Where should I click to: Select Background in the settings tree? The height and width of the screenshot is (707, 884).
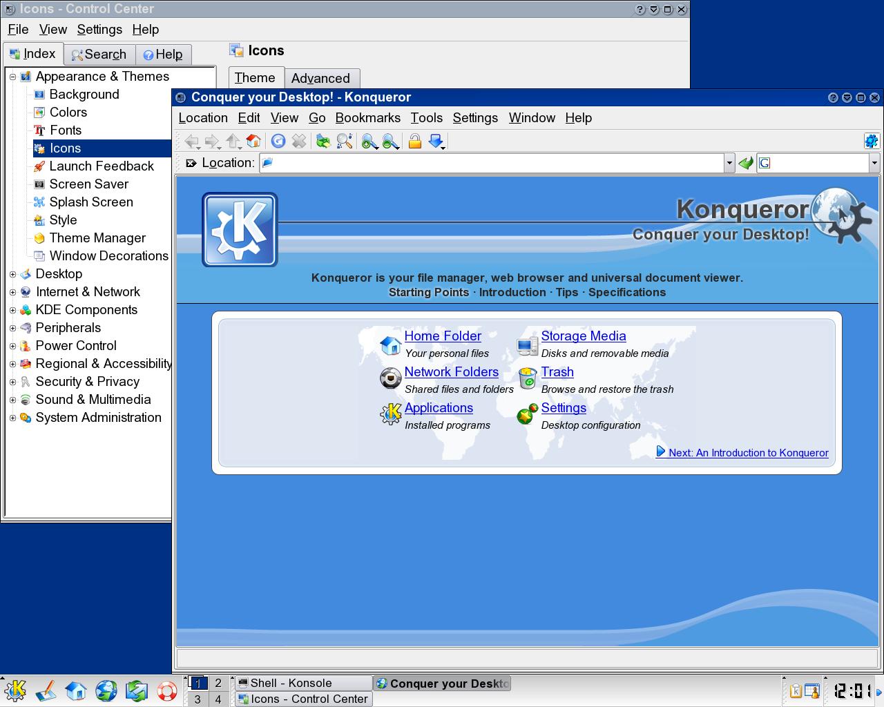tap(84, 95)
